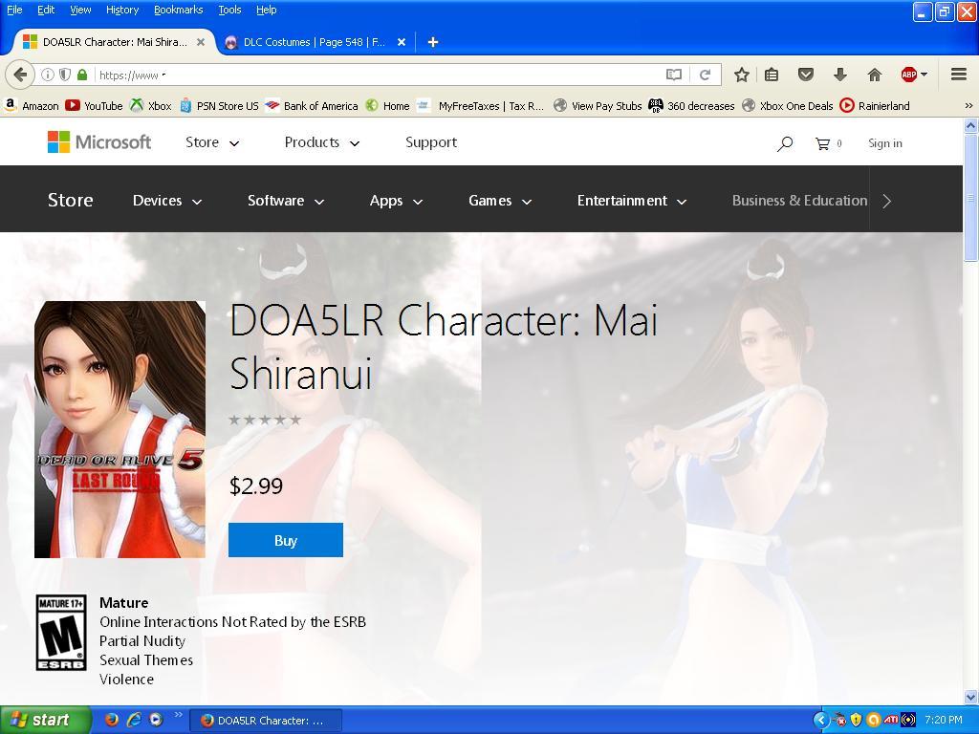
Task: Click the Store heading in dark navigation
Action: pos(71,200)
